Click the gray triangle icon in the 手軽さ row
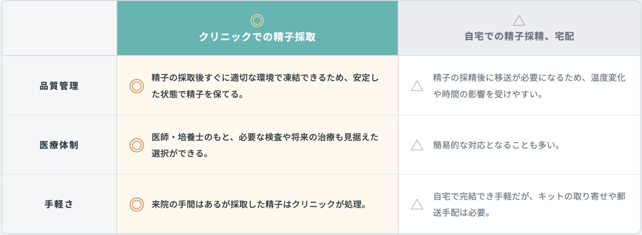642x235 pixels. [x=417, y=204]
